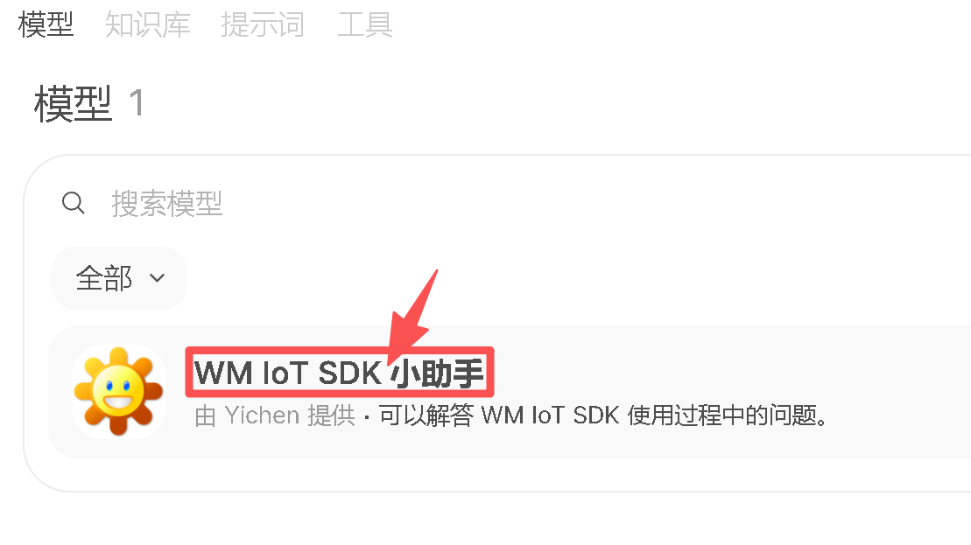Go to the 工具 tab
Viewport: 971px width, 545px height.
pos(365,24)
